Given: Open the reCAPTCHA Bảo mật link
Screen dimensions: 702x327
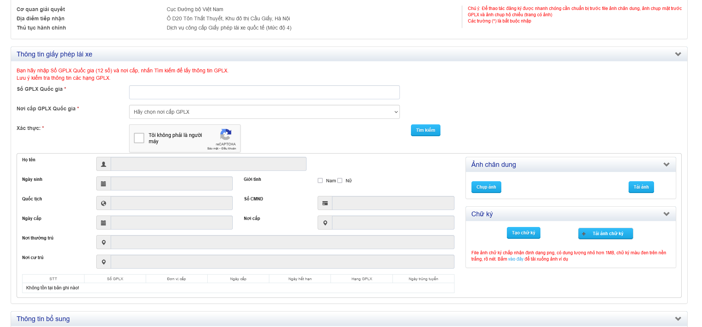Looking at the screenshot, I should 213,149.
